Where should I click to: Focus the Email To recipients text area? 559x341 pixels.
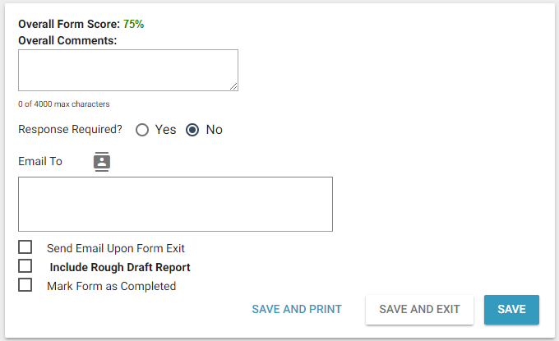(x=175, y=204)
